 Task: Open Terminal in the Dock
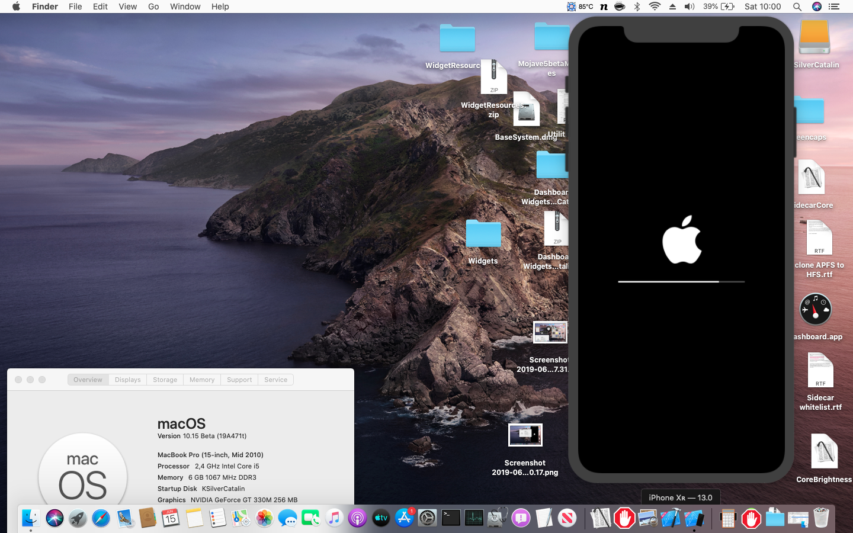tap(451, 518)
